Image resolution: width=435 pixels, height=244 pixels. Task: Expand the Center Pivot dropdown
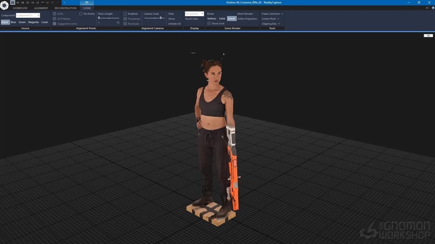pos(270,18)
